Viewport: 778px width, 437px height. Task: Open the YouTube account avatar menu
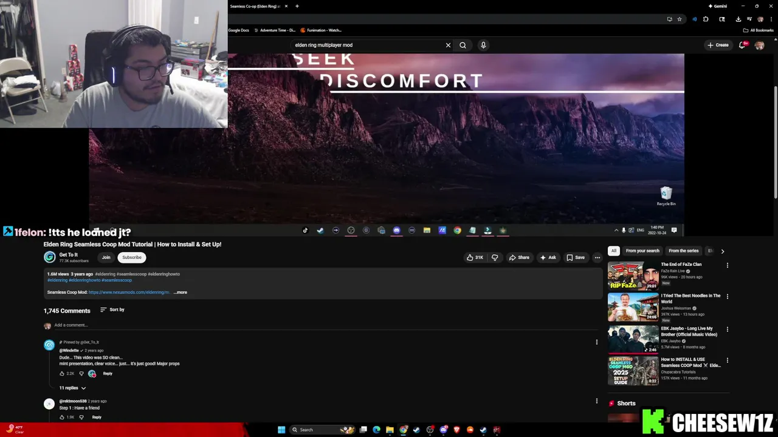click(x=759, y=45)
